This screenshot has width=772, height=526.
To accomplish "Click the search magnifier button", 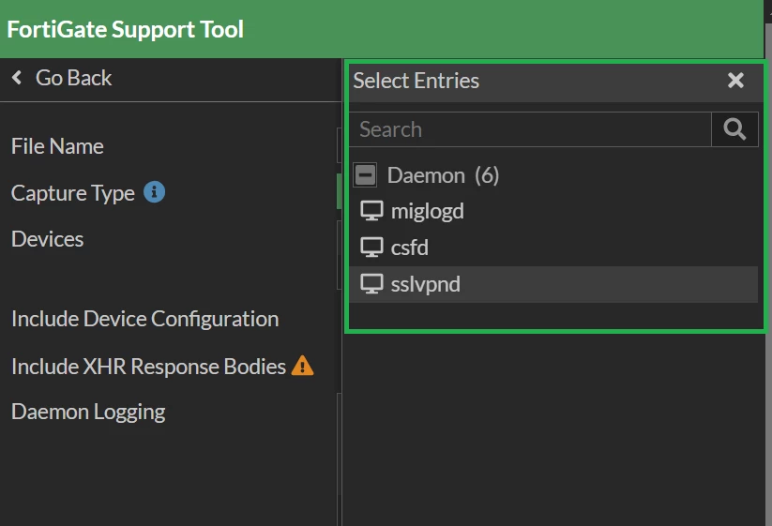I will [734, 129].
